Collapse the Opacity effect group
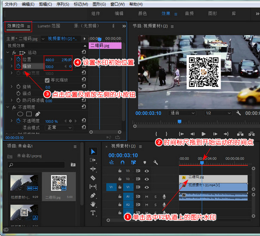The width and height of the screenshot is (260, 236). coord(8,107)
